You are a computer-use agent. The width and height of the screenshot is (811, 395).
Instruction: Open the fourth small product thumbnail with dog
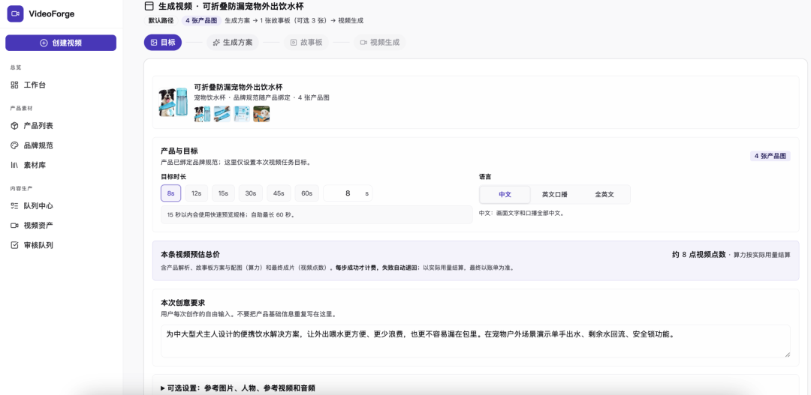pyautogui.click(x=261, y=114)
